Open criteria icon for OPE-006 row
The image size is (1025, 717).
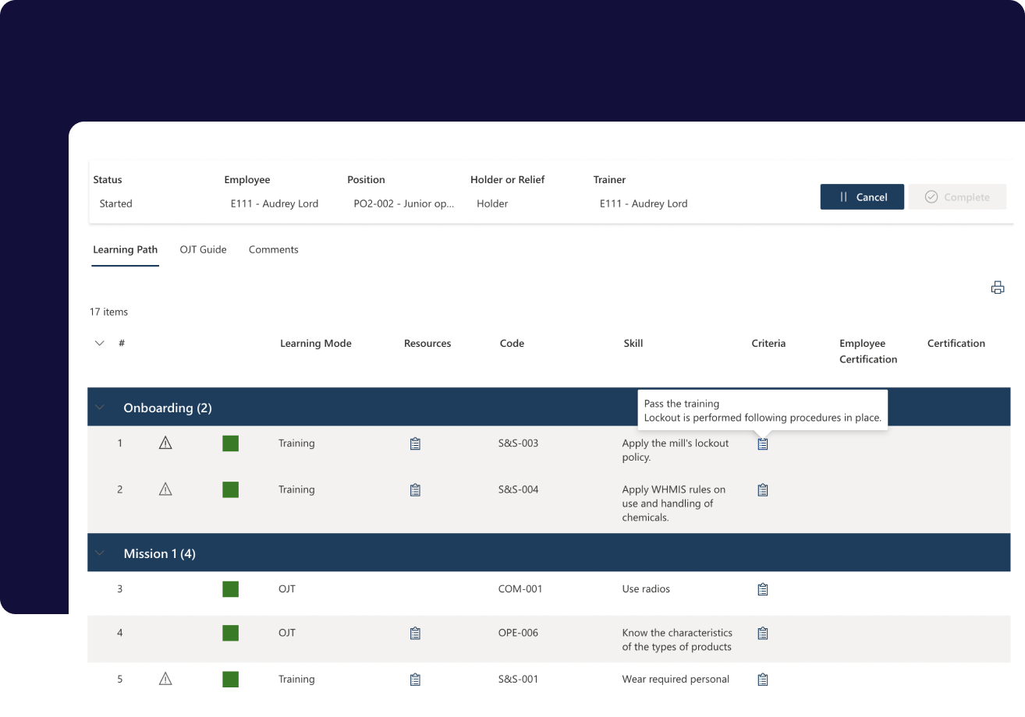763,634
